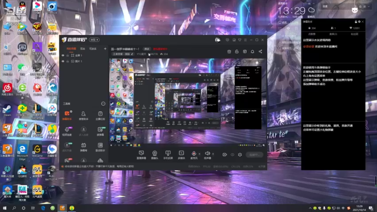The width and height of the screenshot is (377, 212).
Task: Add a 直播屏幕 screen capture source
Action: 141,155
